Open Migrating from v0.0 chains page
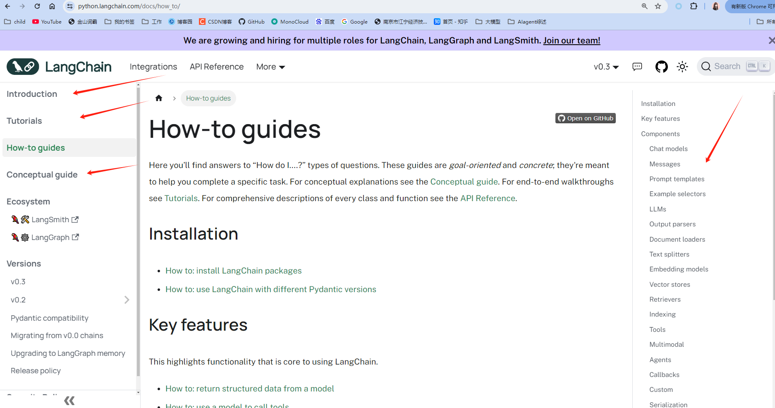775x408 pixels. point(57,335)
